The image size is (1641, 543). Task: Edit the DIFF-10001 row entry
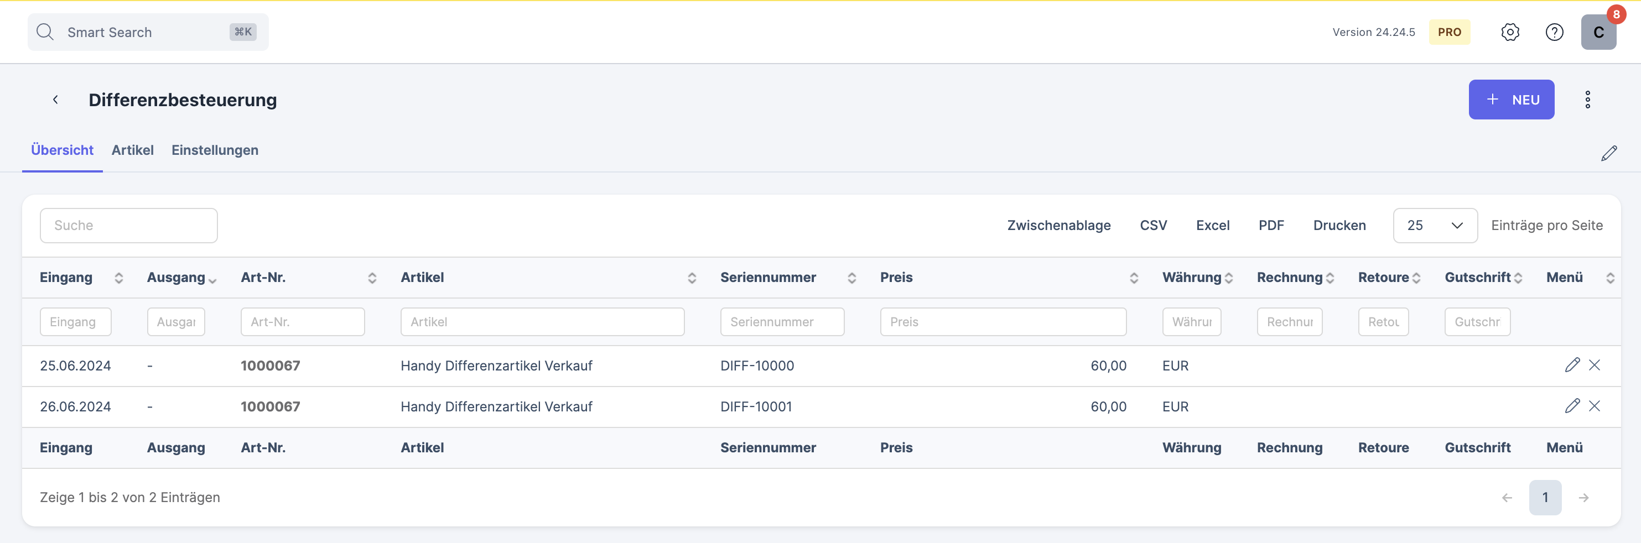pos(1571,406)
